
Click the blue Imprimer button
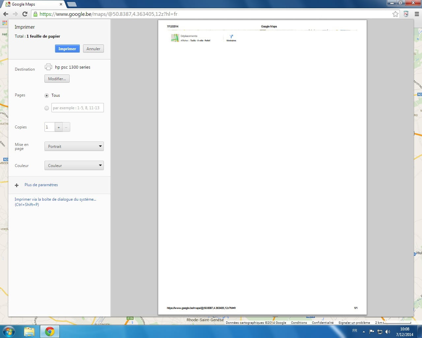(67, 49)
